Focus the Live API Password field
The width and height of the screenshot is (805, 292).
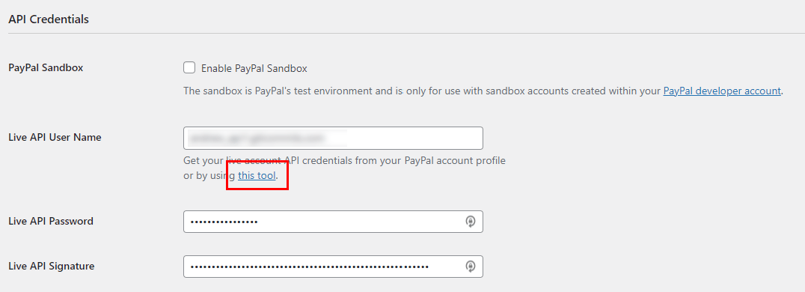tap(333, 222)
